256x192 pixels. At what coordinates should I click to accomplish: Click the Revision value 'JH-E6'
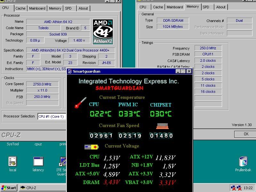(107, 63)
